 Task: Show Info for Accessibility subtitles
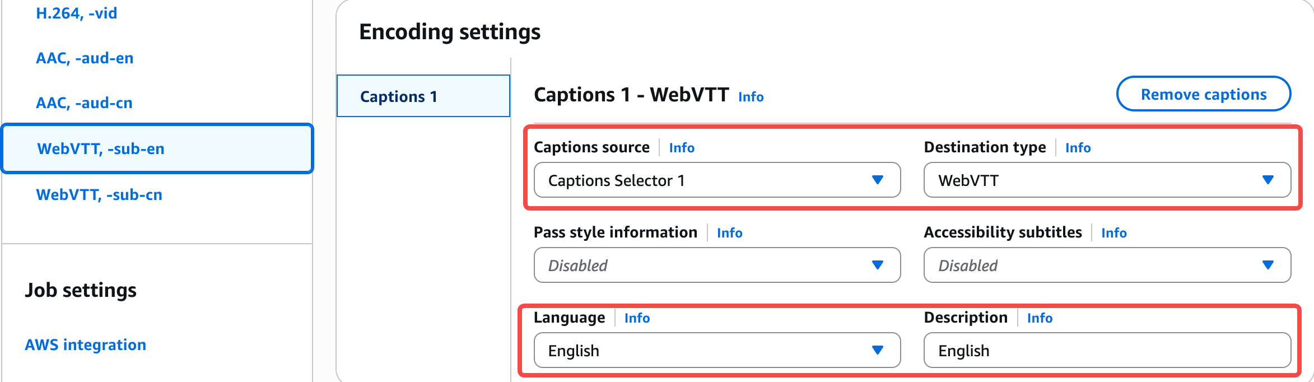coord(1113,233)
